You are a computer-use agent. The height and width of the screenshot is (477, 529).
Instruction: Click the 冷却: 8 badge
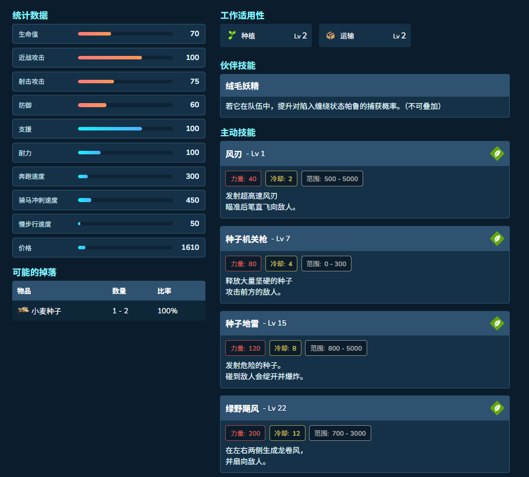click(285, 348)
